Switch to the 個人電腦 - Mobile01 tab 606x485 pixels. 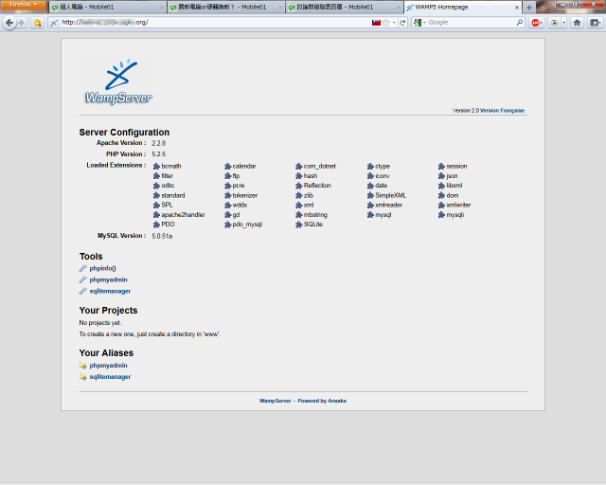(x=107, y=8)
